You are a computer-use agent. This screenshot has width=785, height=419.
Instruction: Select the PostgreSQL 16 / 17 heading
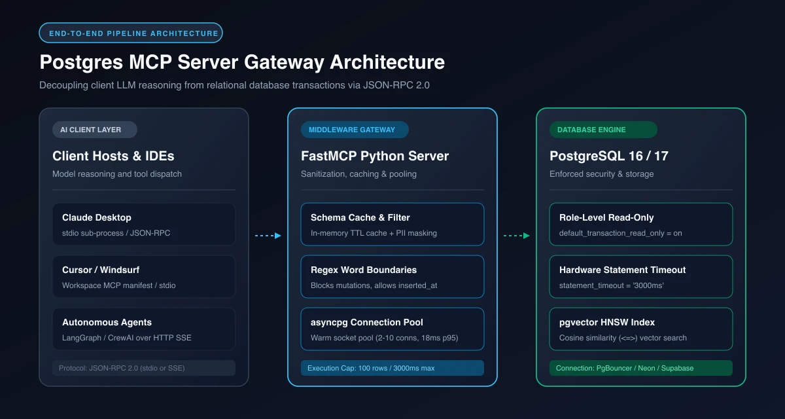(610, 156)
